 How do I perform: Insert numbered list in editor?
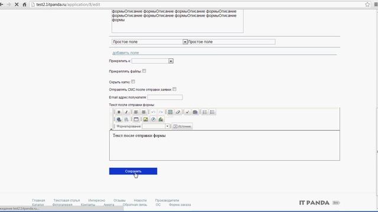point(205,112)
